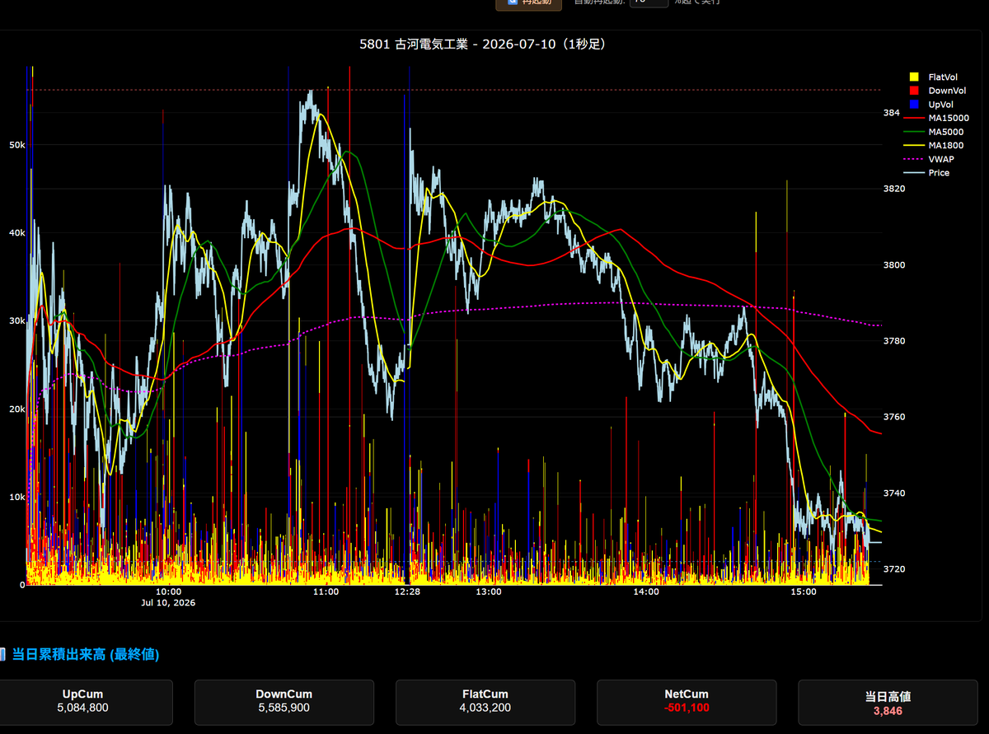Click the NetCum card label
This screenshot has height=734, width=989.
tap(687, 694)
